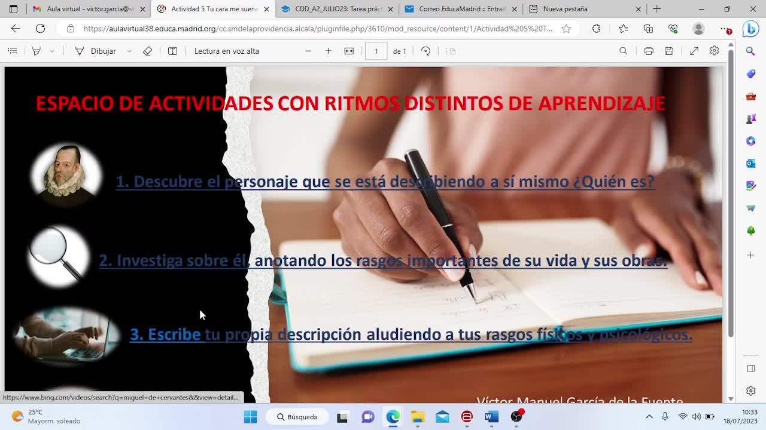
Task: Zoom out the PDF with minus button
Action: tap(308, 51)
